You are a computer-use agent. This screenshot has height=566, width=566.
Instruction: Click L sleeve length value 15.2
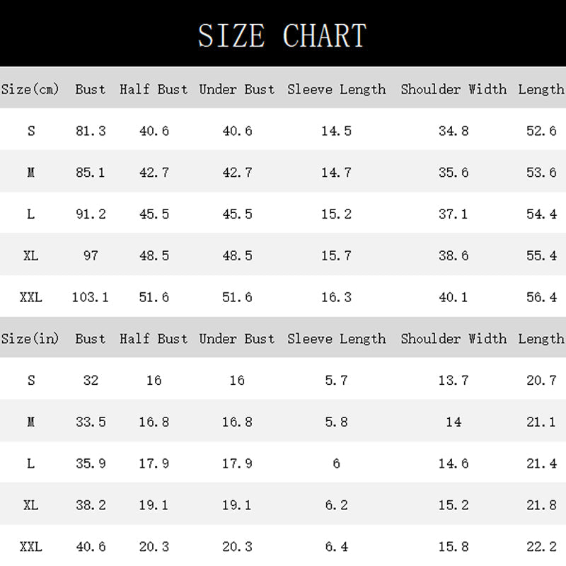click(337, 214)
